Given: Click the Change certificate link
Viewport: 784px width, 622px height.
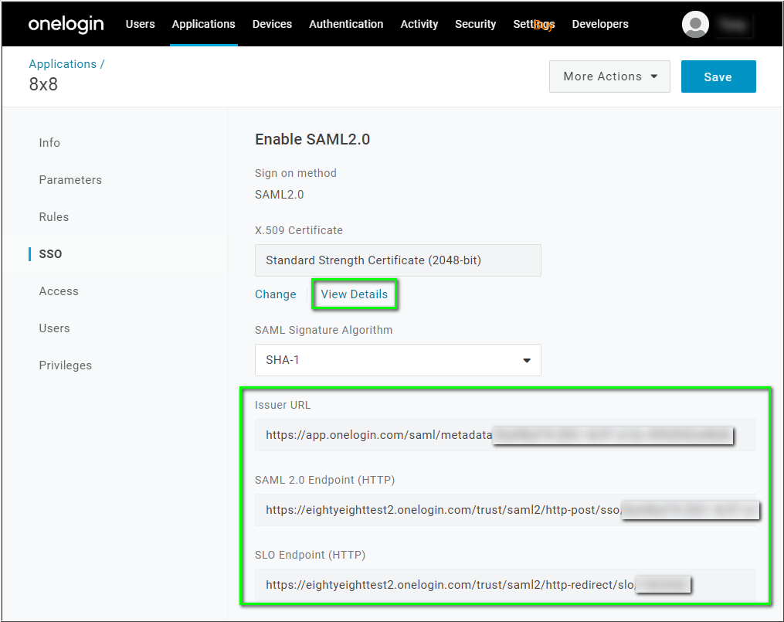Looking at the screenshot, I should pos(276,294).
